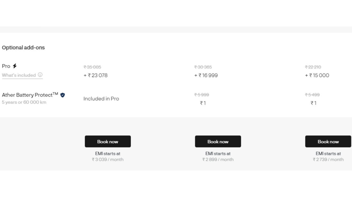Click the ₹3 039 / month EMI text
The image size is (352, 197).
tap(108, 160)
